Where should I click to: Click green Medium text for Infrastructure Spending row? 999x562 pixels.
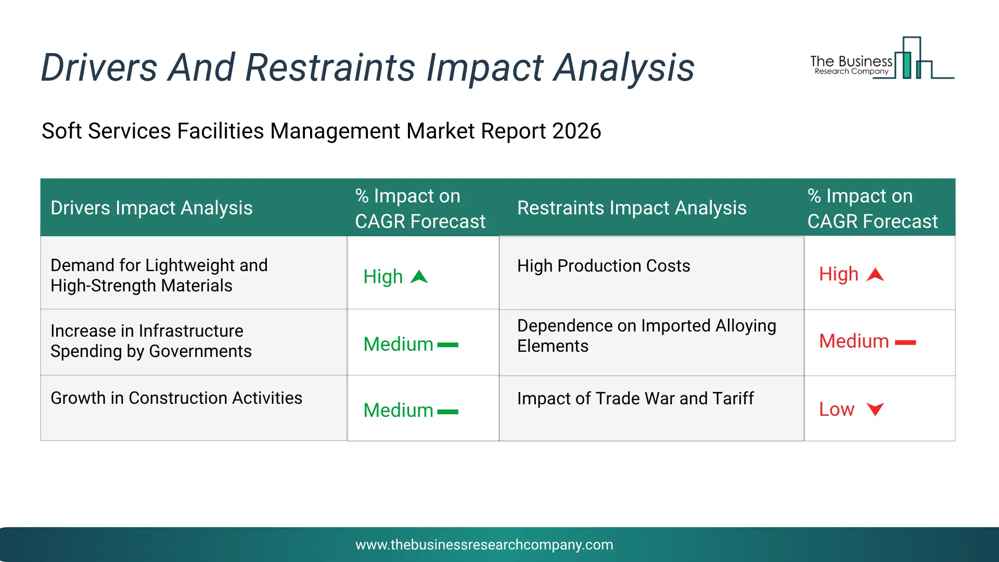398,344
